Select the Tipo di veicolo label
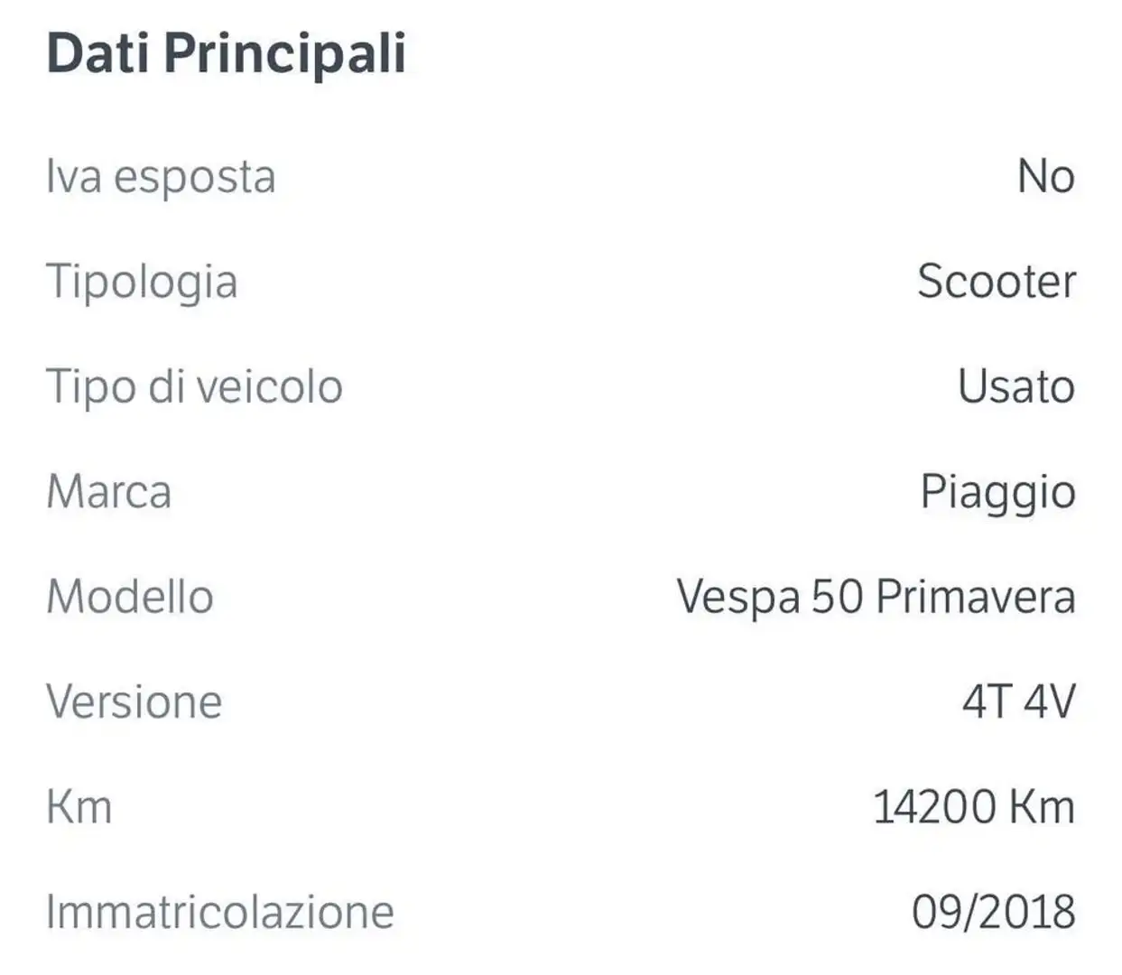 pyautogui.click(x=194, y=387)
